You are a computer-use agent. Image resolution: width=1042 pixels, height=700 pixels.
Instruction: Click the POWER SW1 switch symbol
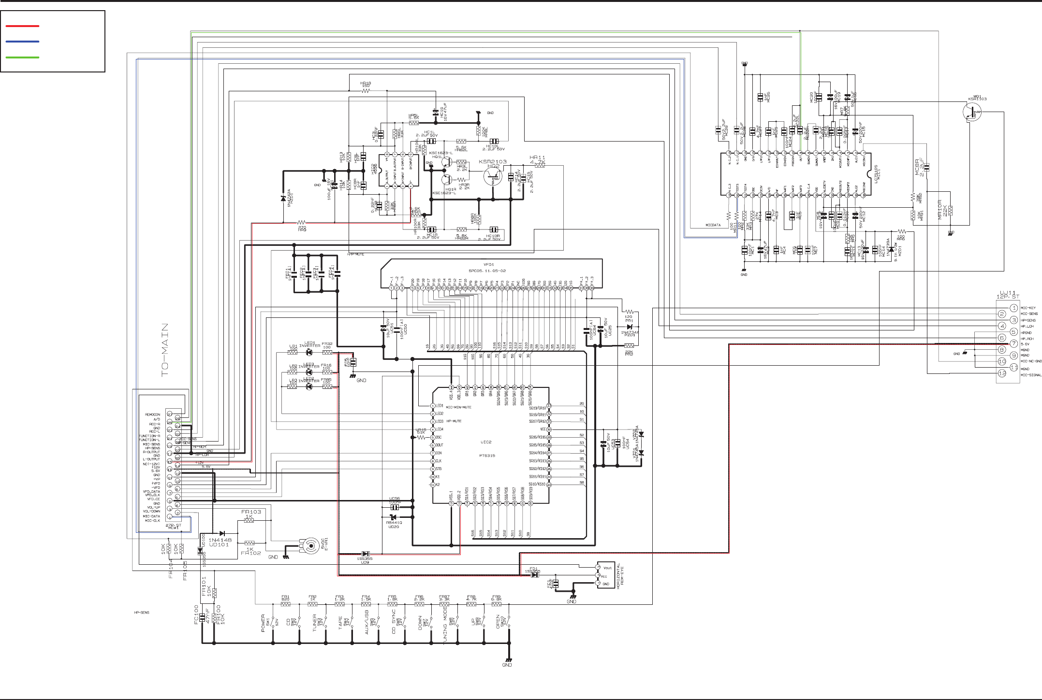(273, 621)
